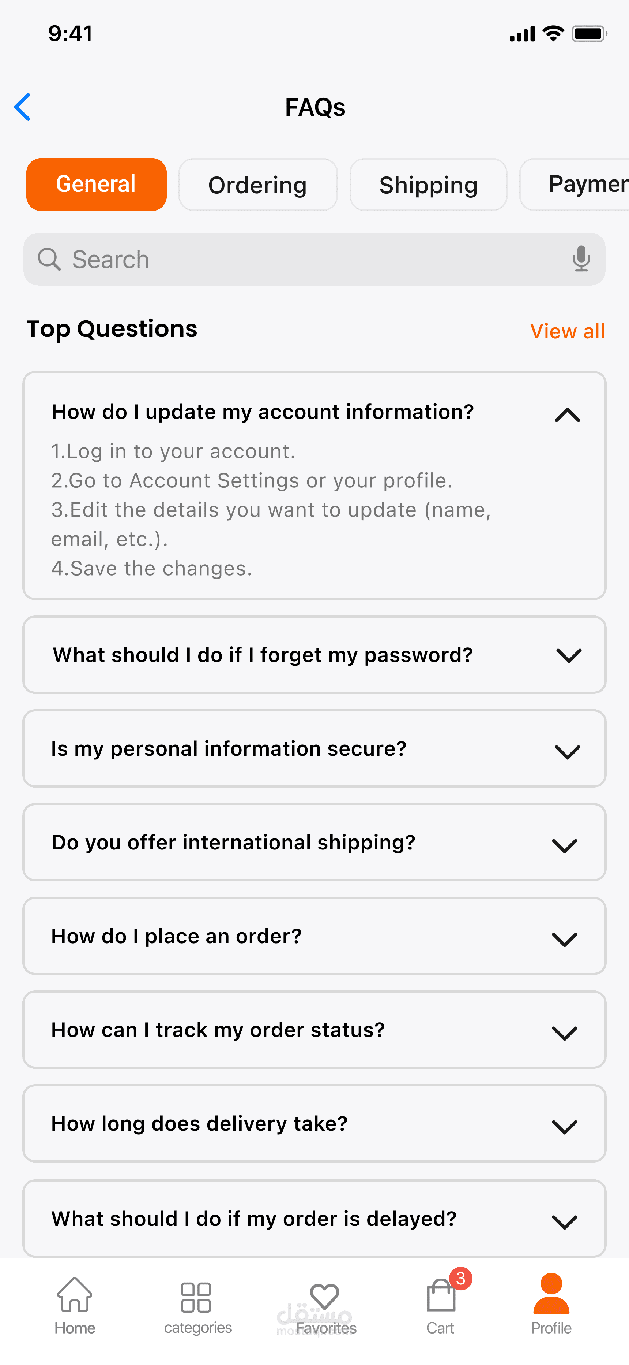Go to Favorites heart icon
Viewport: 629px width, 1365px height.
(x=325, y=1297)
